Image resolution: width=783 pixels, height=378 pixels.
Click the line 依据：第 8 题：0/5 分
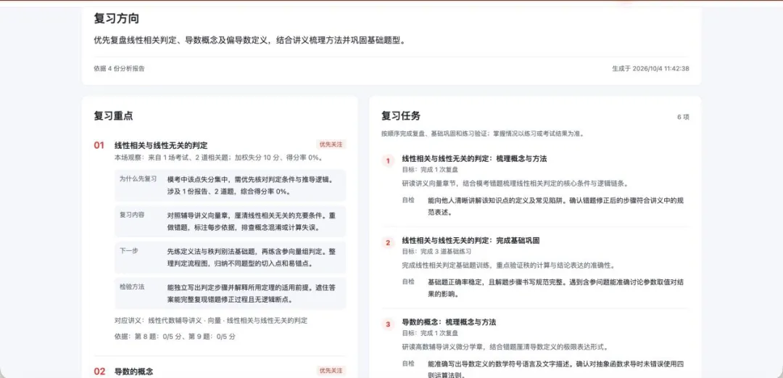(175, 337)
